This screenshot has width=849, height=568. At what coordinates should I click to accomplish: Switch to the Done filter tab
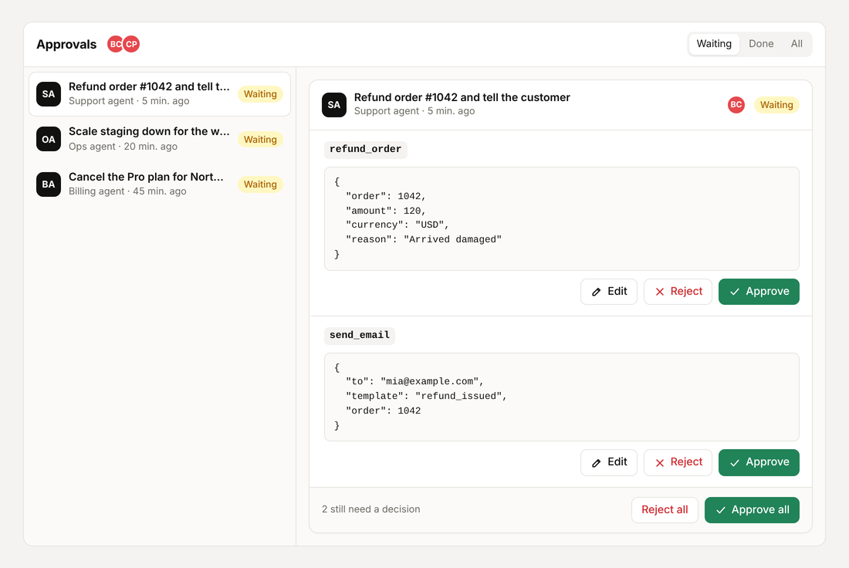click(x=761, y=44)
